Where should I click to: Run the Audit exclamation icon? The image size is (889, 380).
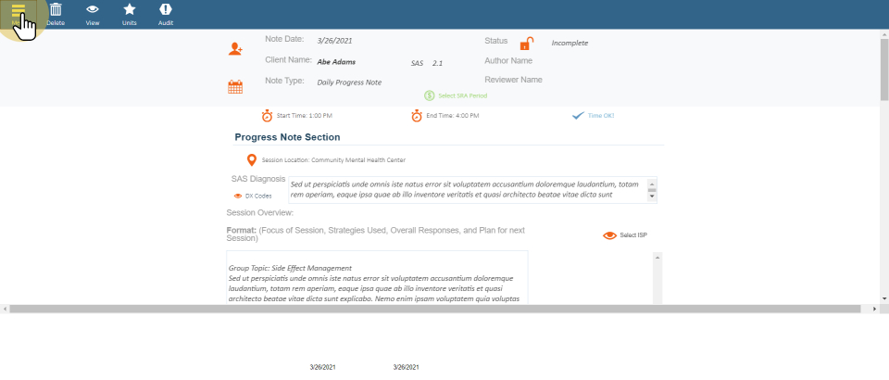166,9
